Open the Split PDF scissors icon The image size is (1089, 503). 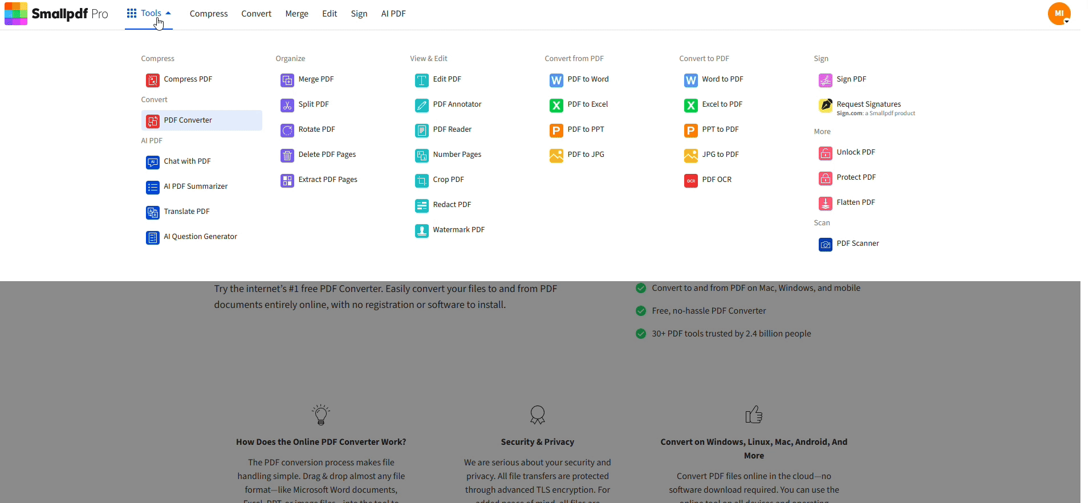click(x=287, y=105)
